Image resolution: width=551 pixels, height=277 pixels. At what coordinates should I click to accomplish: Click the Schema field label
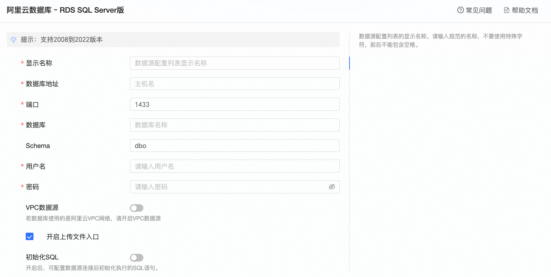[38, 146]
